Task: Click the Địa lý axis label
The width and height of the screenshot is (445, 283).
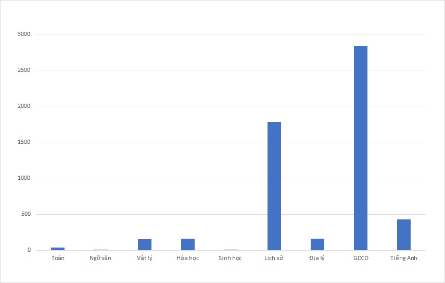Action: pos(317,259)
